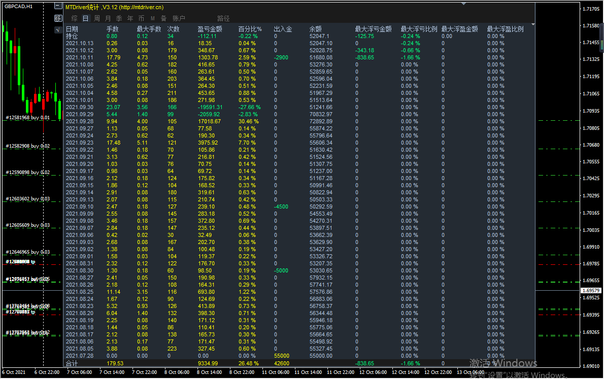Click the 合计 total row label
The image size is (604, 379).
pos(72,363)
